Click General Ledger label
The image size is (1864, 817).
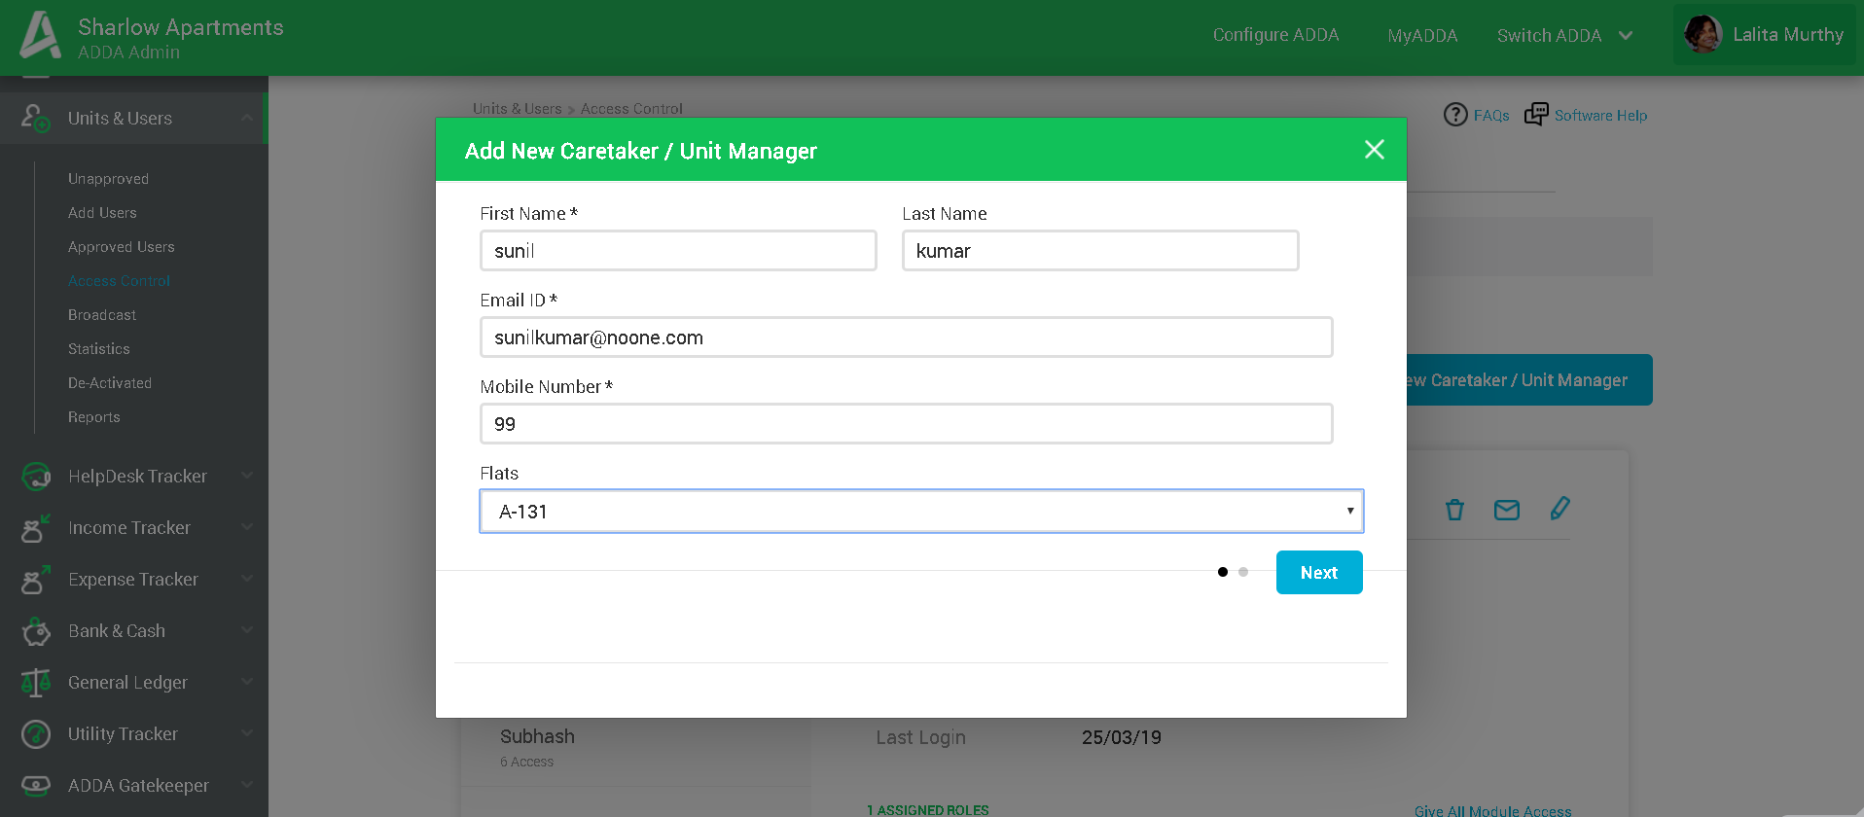point(127,683)
